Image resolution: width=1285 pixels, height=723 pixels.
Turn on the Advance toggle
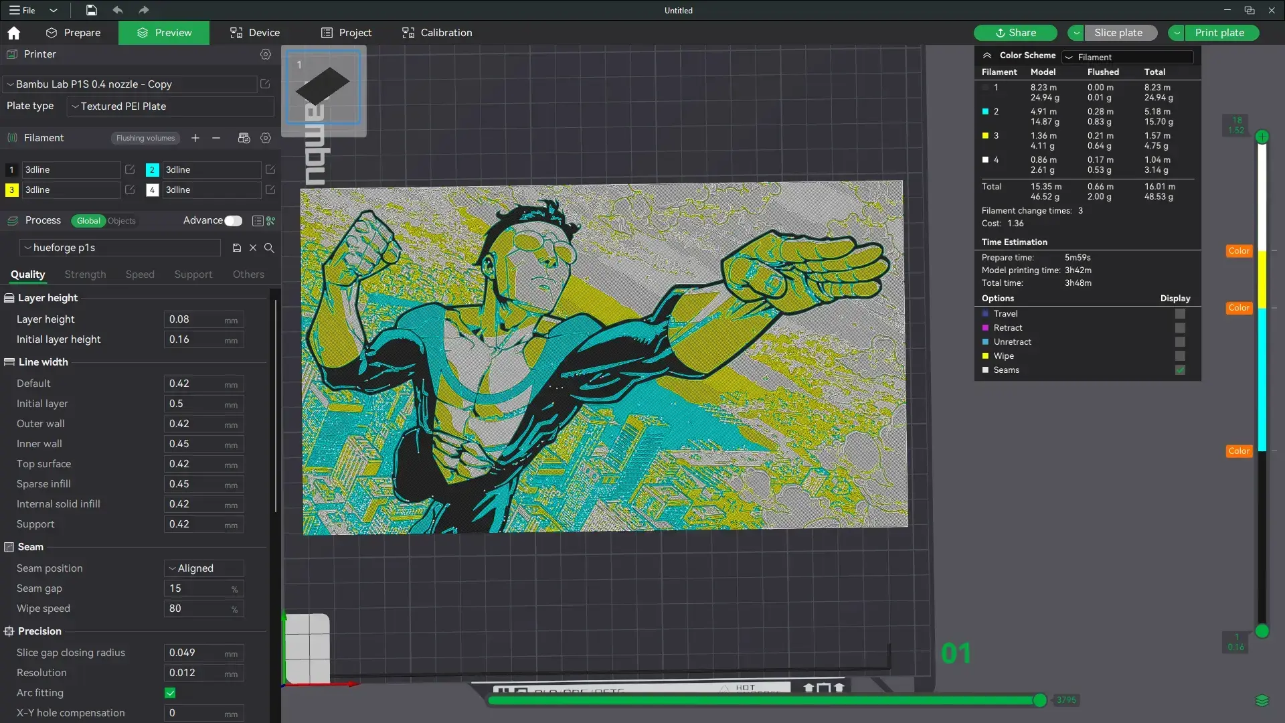pyautogui.click(x=233, y=220)
